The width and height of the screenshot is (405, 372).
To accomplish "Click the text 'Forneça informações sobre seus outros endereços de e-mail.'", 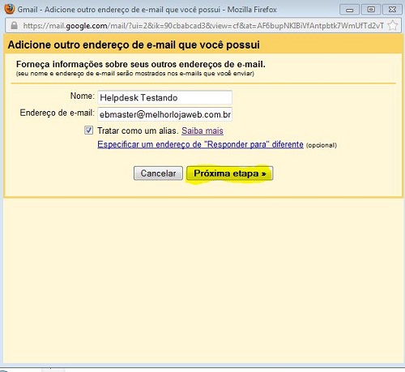I will click(141, 64).
